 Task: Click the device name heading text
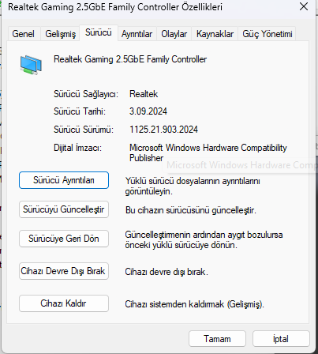[x=130, y=59]
